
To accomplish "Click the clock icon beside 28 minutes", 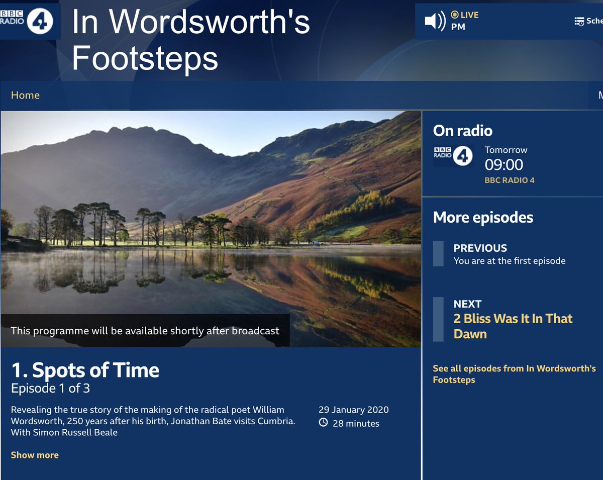I will pos(324,423).
